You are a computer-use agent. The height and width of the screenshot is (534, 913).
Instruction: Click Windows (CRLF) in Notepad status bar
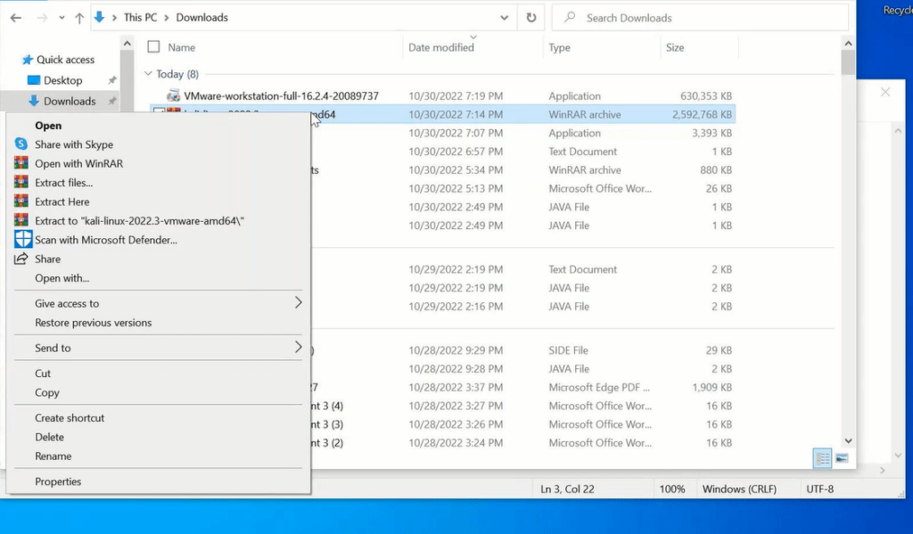click(x=739, y=489)
